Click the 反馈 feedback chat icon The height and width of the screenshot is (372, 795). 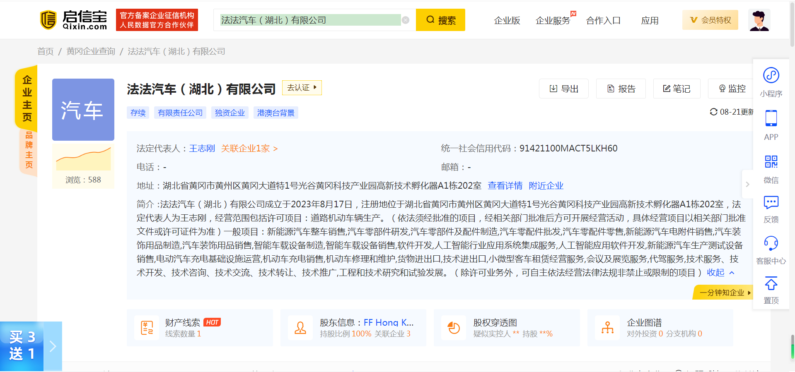point(771,202)
